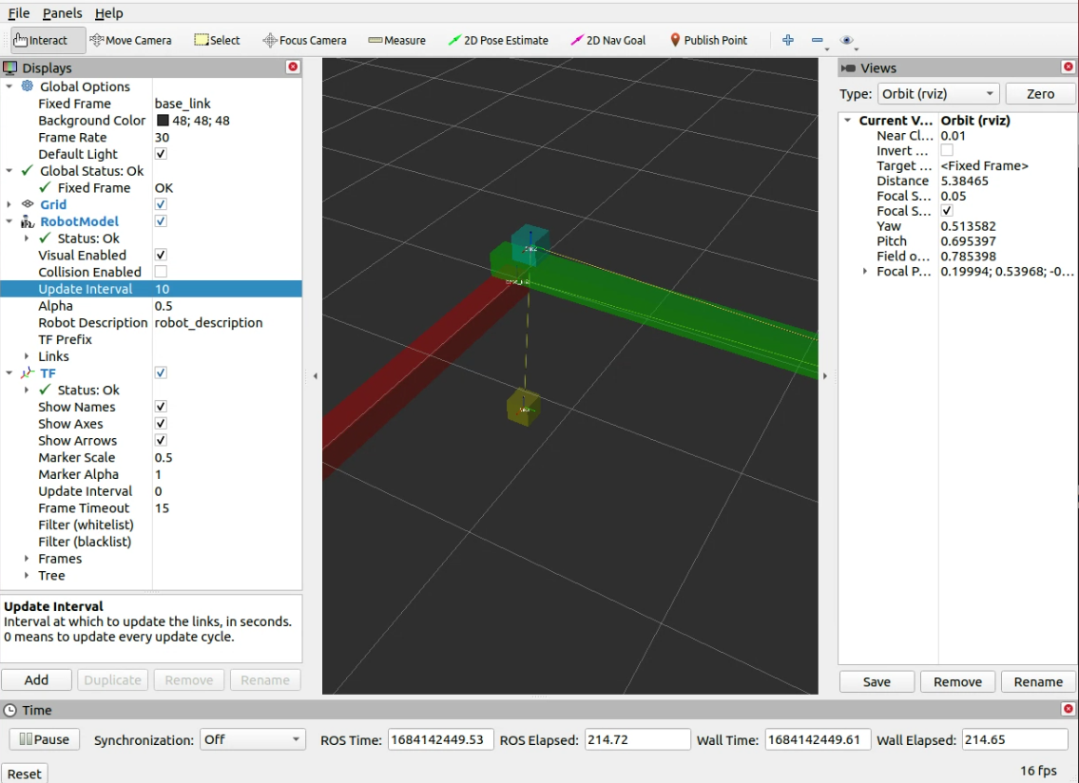
Task: Click the Grid display icon
Action: click(x=28, y=203)
